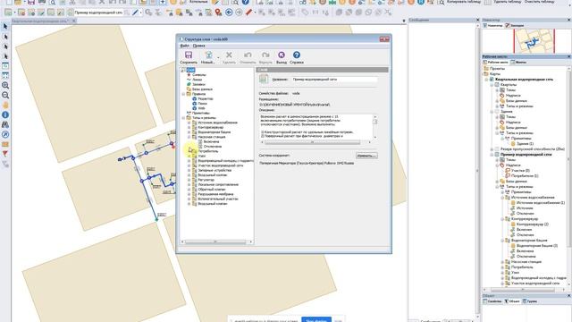Image resolution: width=572 pixels, height=322 pixels.
Task: Open the Новый button dropdown arrow
Action: [x=218, y=57]
